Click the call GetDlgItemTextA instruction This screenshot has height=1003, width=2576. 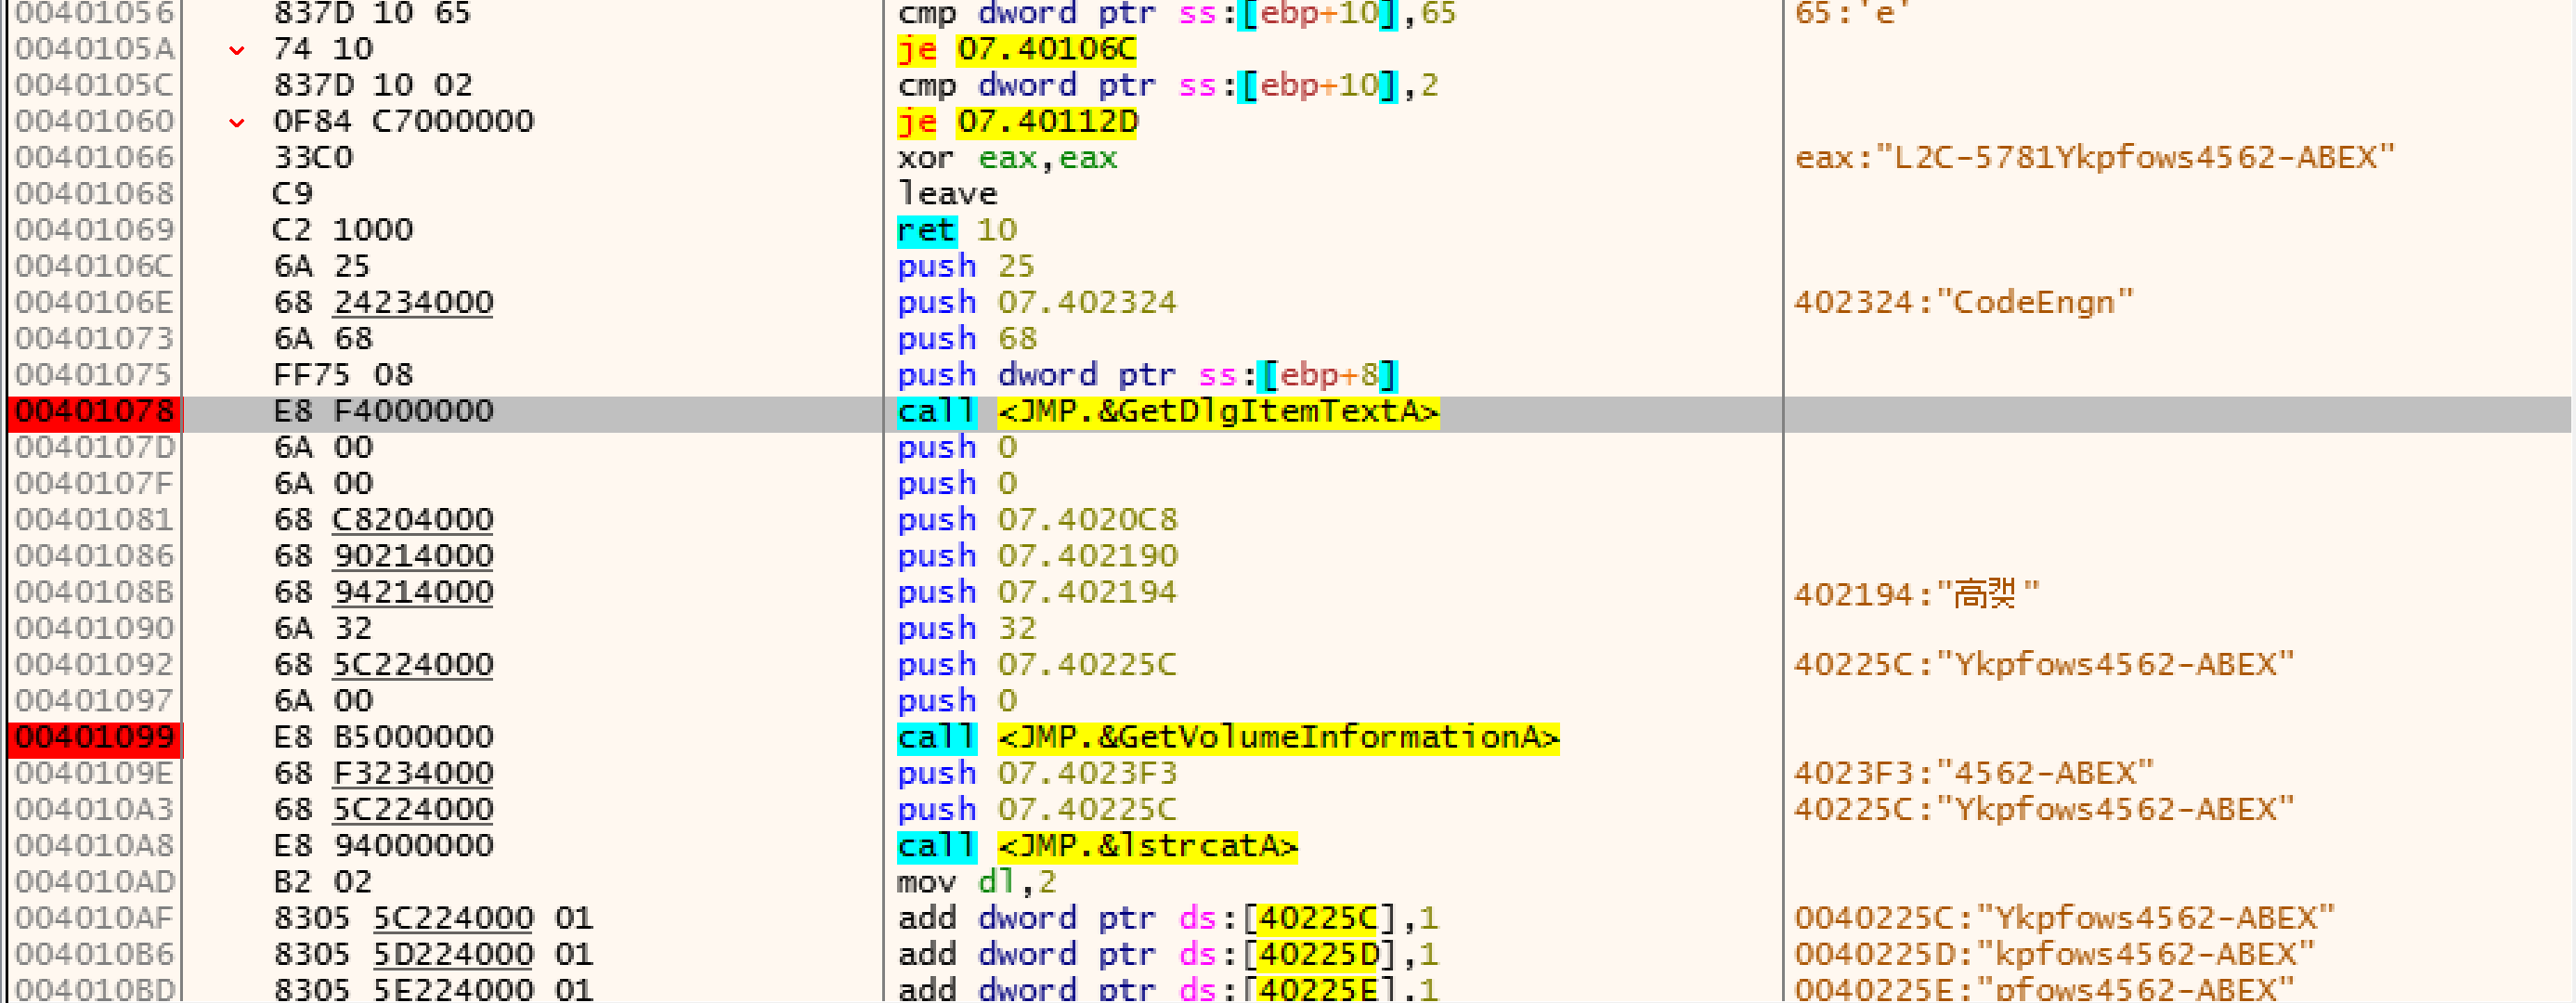tap(1168, 411)
